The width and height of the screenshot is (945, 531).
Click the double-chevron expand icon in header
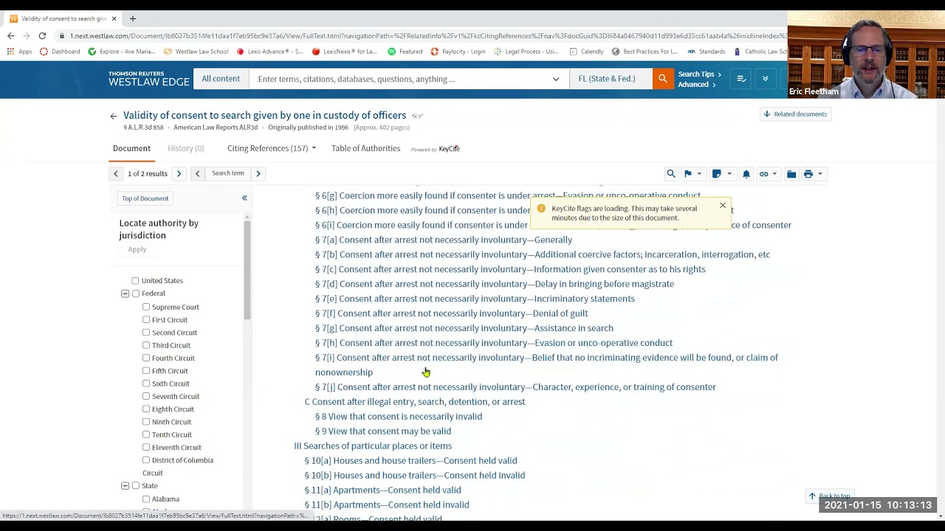pyautogui.click(x=765, y=79)
